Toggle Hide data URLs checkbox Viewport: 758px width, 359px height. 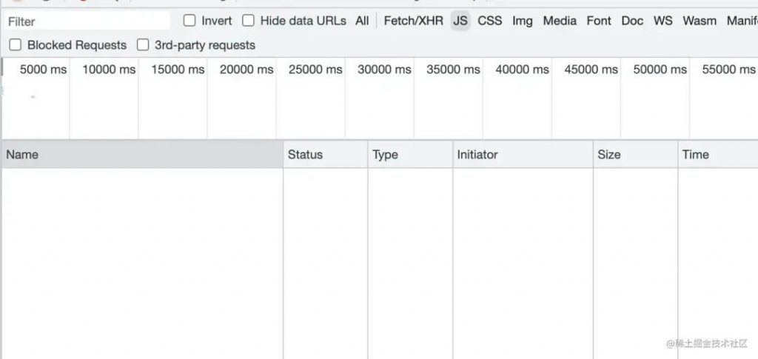tap(249, 21)
